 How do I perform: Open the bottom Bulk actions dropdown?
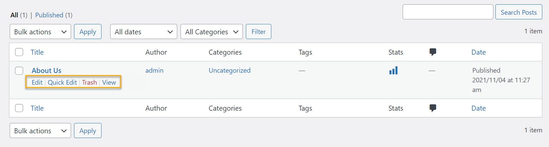(x=40, y=131)
